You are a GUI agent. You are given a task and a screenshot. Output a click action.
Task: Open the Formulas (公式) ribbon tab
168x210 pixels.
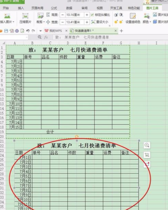[x=54, y=8]
